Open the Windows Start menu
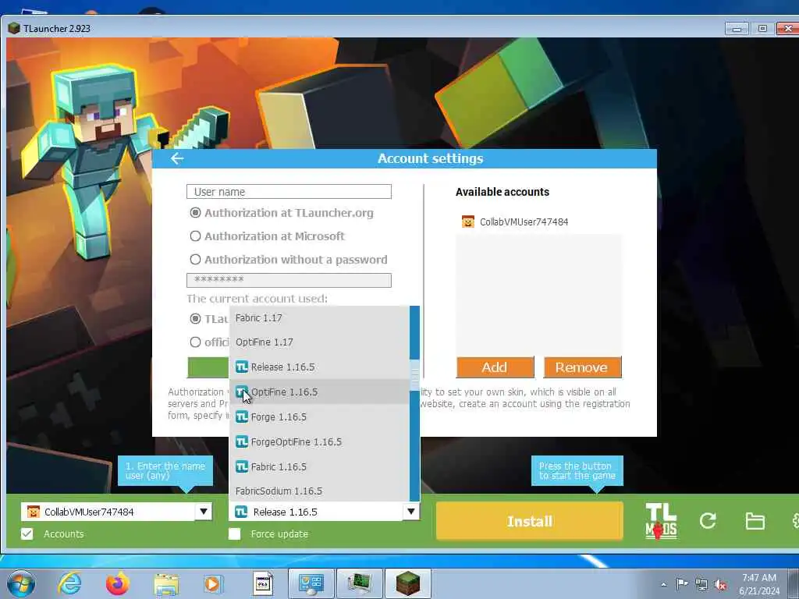 [21, 583]
